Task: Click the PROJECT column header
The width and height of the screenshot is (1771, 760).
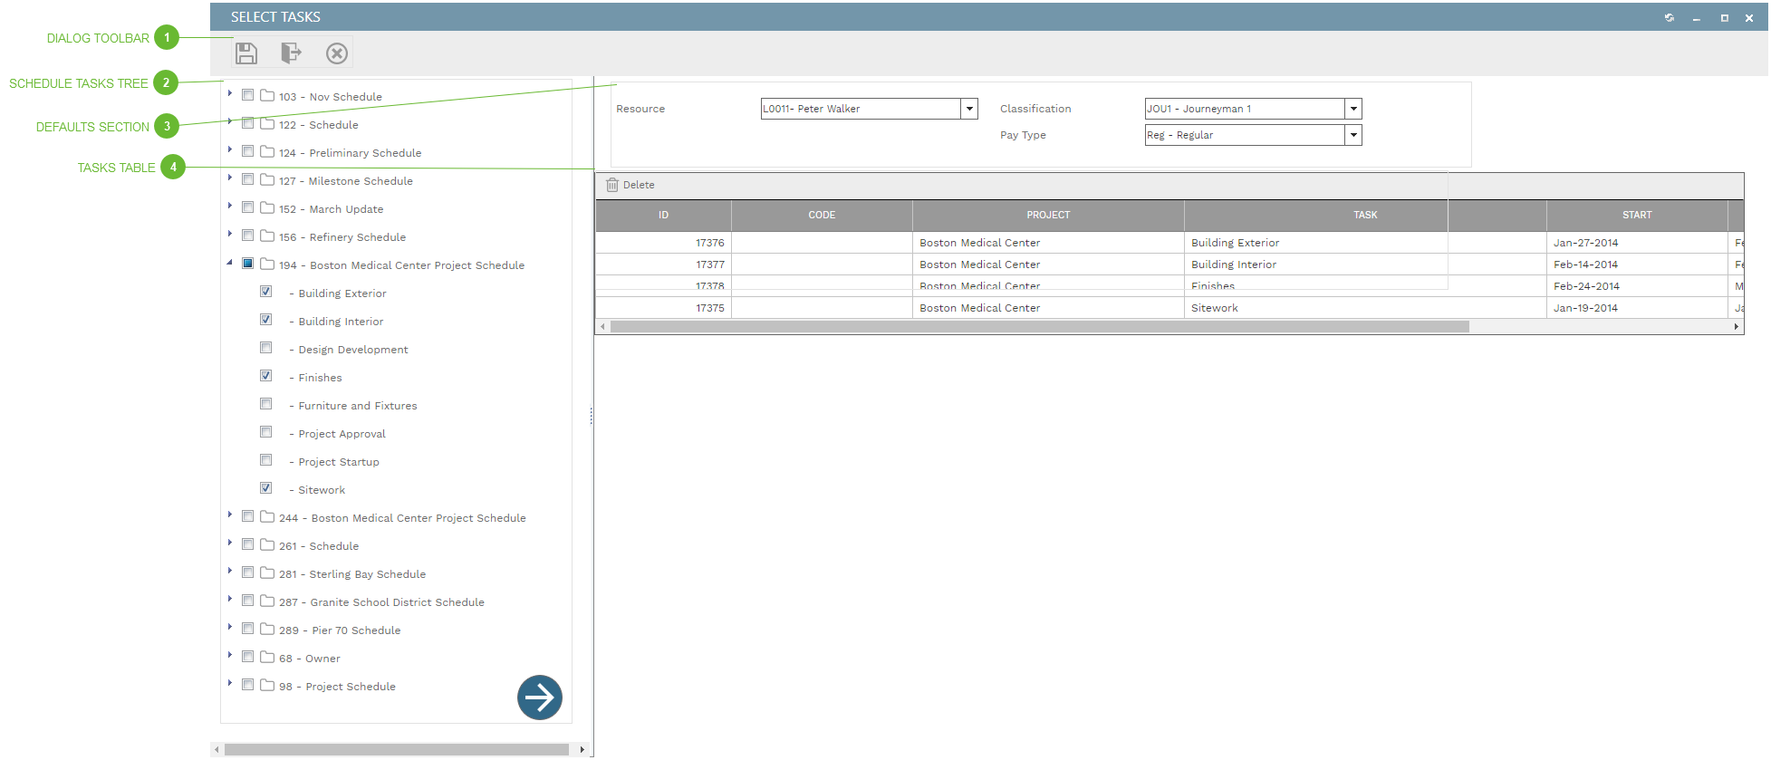Action: coord(1048,216)
